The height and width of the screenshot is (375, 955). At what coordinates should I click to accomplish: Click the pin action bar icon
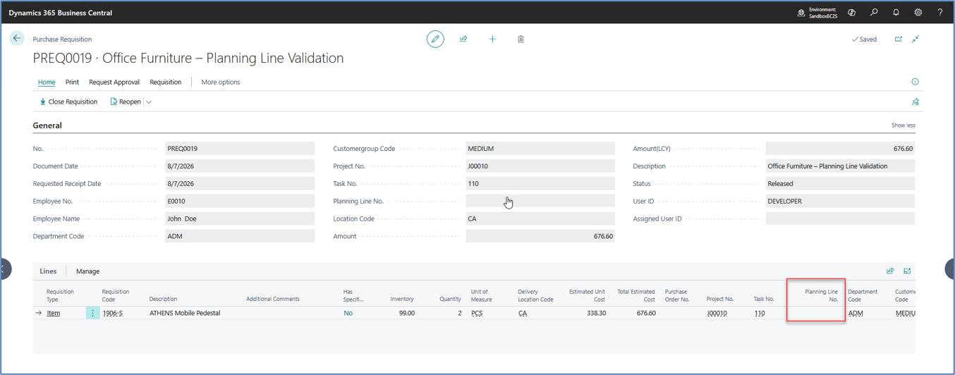click(x=915, y=102)
